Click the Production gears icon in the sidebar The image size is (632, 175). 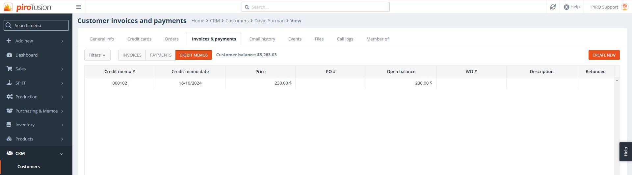(x=10, y=97)
